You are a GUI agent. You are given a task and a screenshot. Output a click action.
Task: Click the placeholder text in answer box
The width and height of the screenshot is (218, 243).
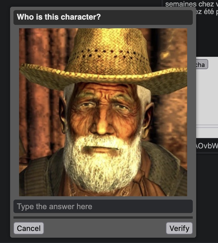(54, 207)
